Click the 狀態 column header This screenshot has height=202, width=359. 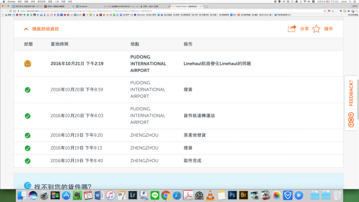28,44
